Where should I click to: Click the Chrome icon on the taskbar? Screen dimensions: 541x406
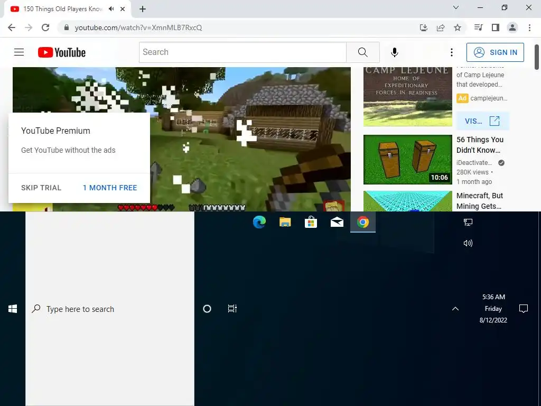362,222
